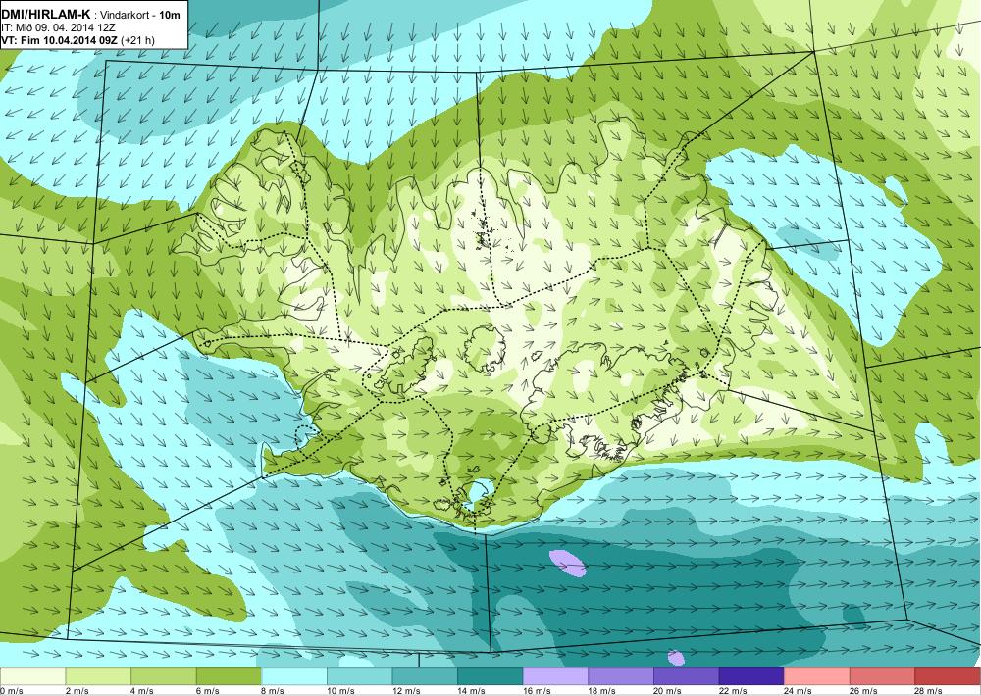
Task: Click the light green 2–4 m/s legend swatch
Action: click(97, 676)
